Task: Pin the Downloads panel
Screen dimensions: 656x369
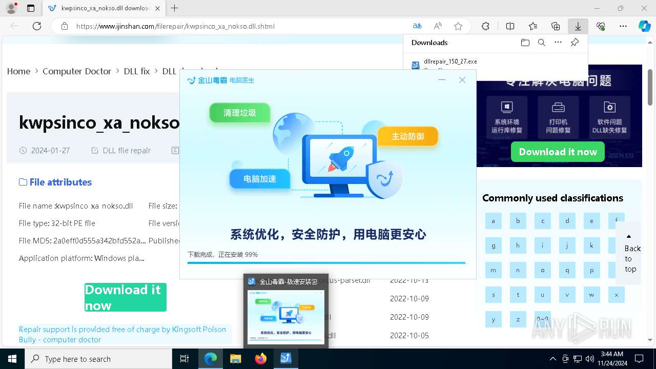Action: (x=575, y=43)
